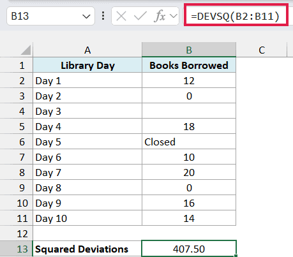Select the 'Day 8' cell

[x=87, y=187]
